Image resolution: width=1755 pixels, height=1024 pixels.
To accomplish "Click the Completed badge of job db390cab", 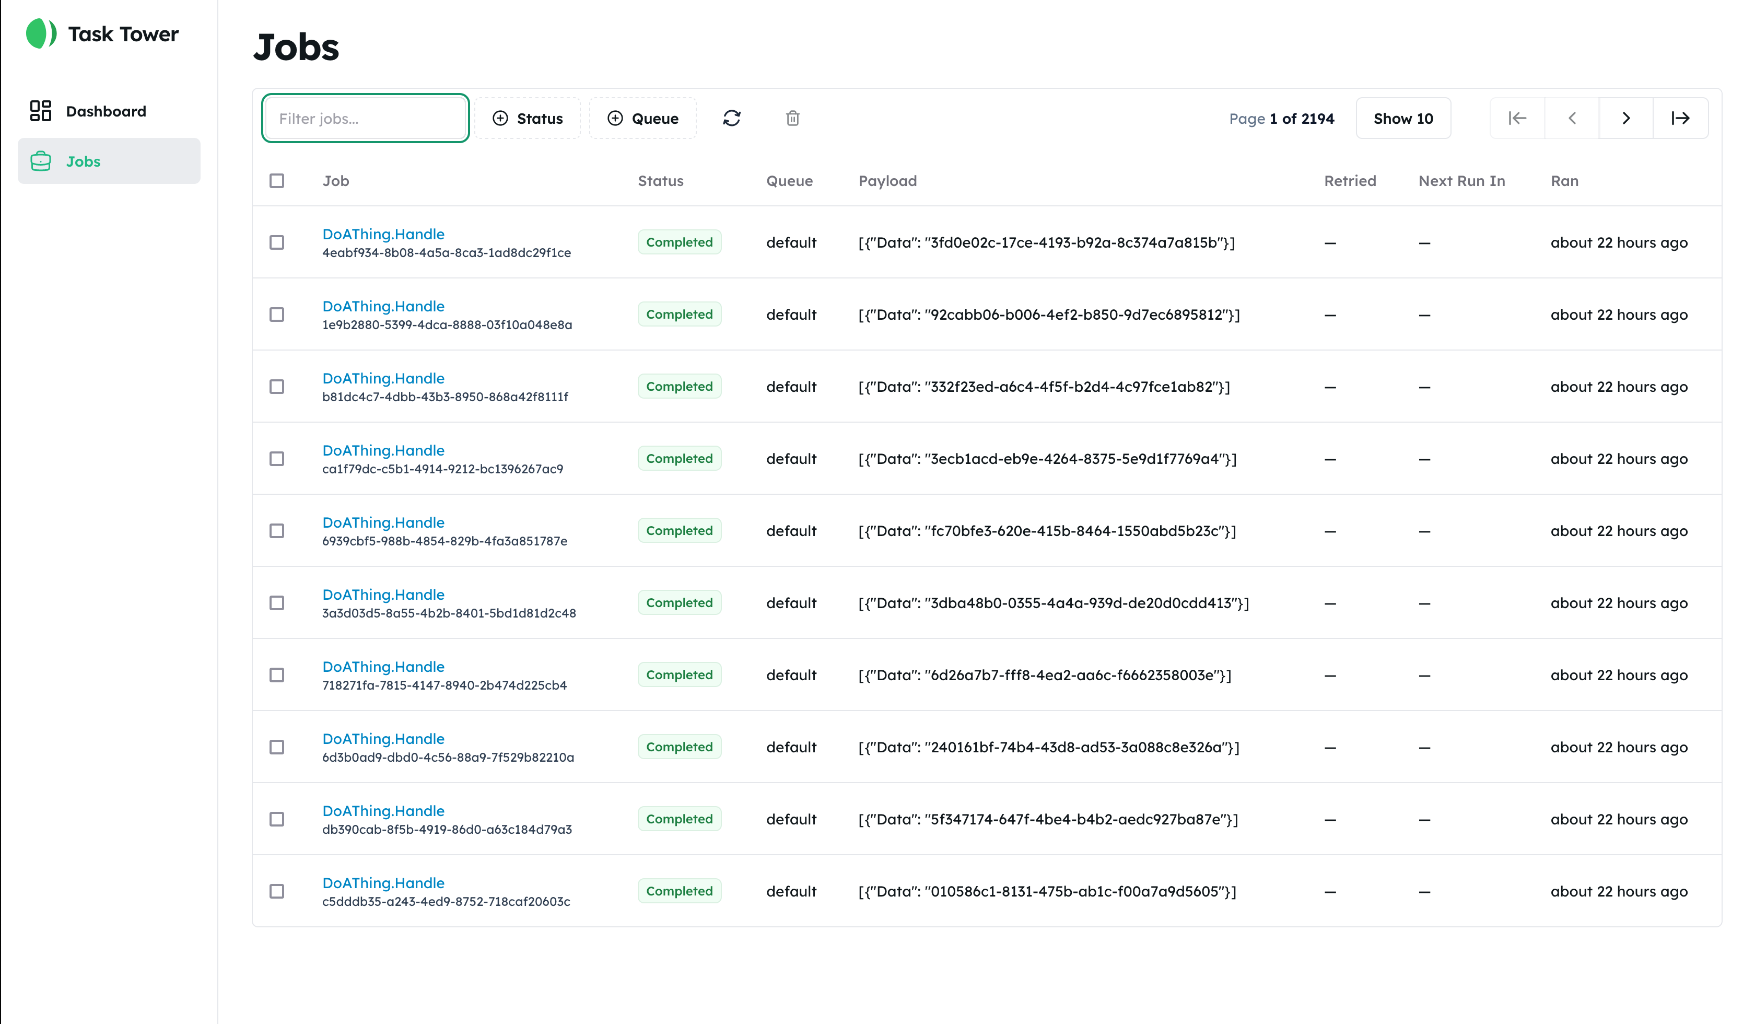I will click(x=679, y=819).
